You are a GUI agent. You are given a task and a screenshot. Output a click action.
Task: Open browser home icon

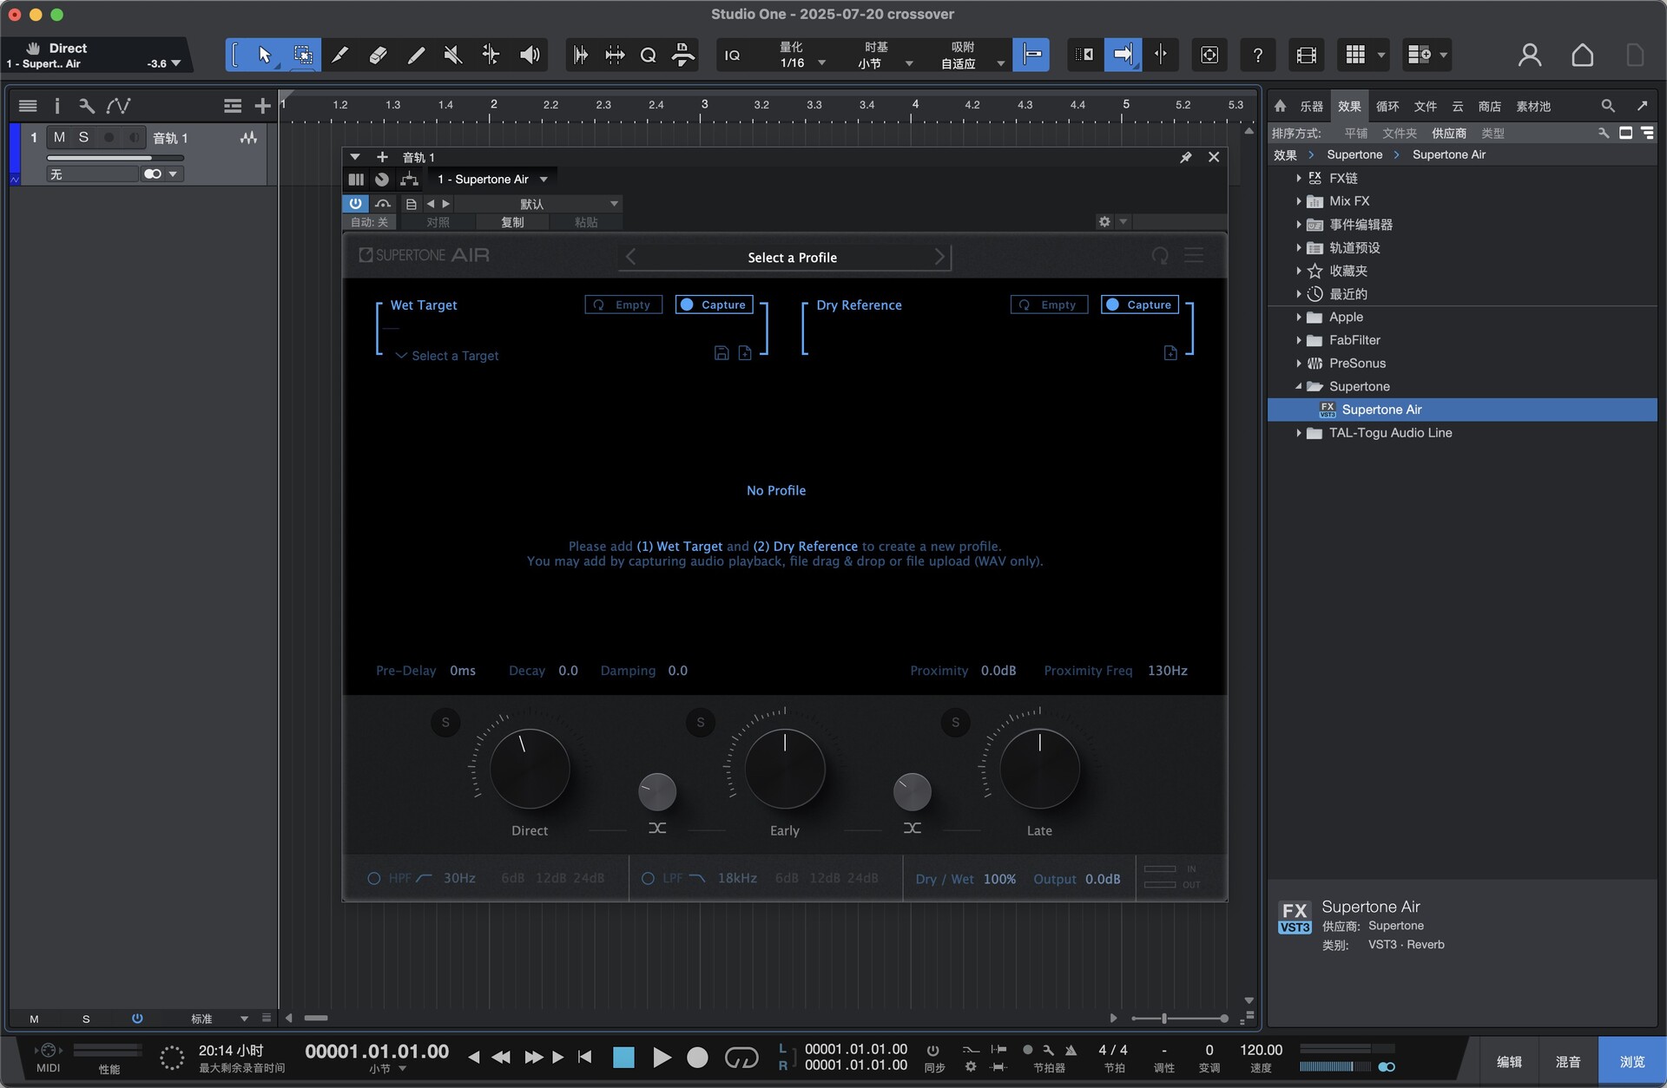1280,106
